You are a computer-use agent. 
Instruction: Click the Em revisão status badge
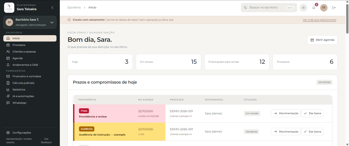252,113
